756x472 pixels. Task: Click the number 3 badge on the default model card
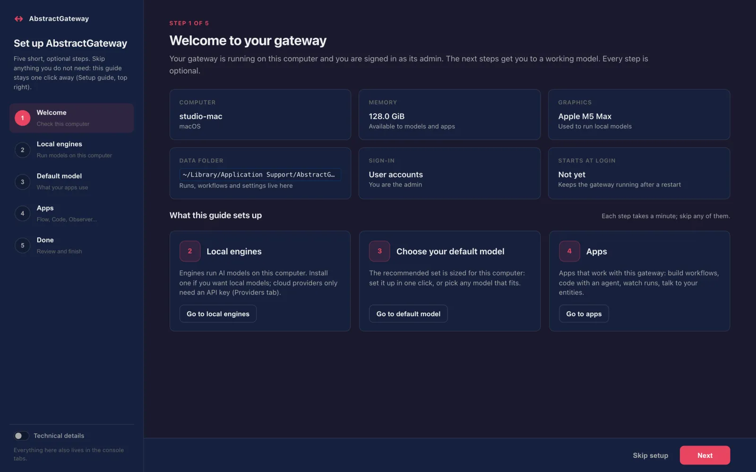pos(379,251)
